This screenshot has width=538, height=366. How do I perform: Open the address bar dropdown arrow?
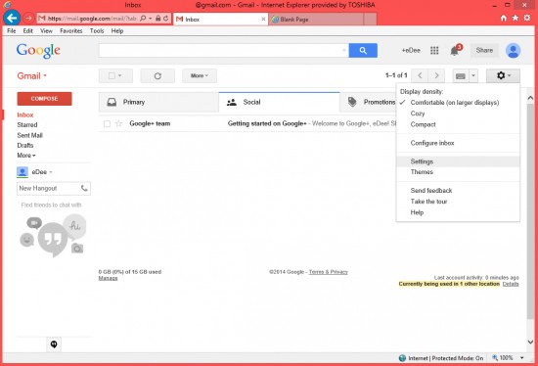pyautogui.click(x=151, y=19)
